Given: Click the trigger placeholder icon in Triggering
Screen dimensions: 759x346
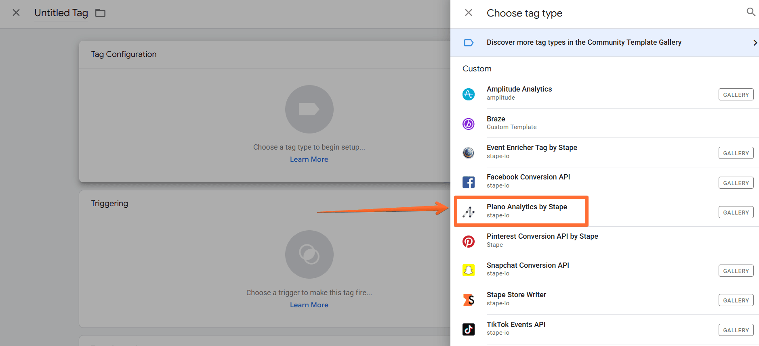Looking at the screenshot, I should (309, 254).
